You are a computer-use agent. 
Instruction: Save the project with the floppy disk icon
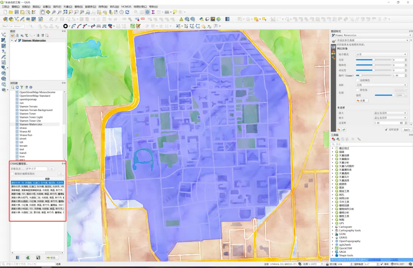(x=16, y=12)
